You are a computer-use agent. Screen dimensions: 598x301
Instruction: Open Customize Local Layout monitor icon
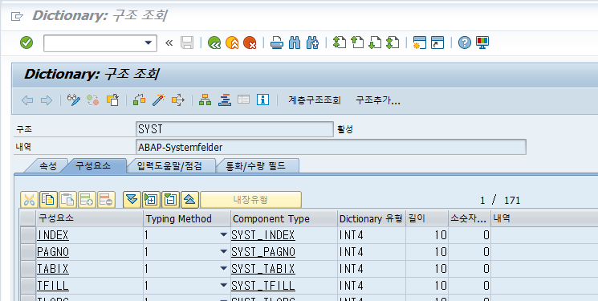tap(482, 43)
